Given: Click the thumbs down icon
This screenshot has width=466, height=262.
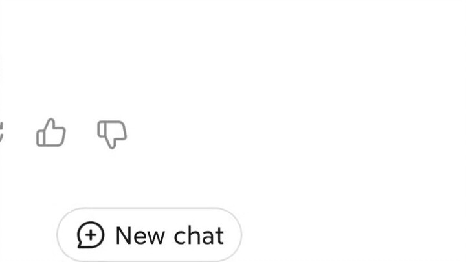Looking at the screenshot, I should tap(112, 135).
